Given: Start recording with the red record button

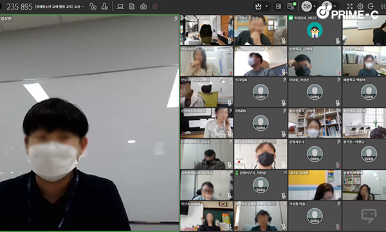Looking at the screenshot, I should (155, 6).
